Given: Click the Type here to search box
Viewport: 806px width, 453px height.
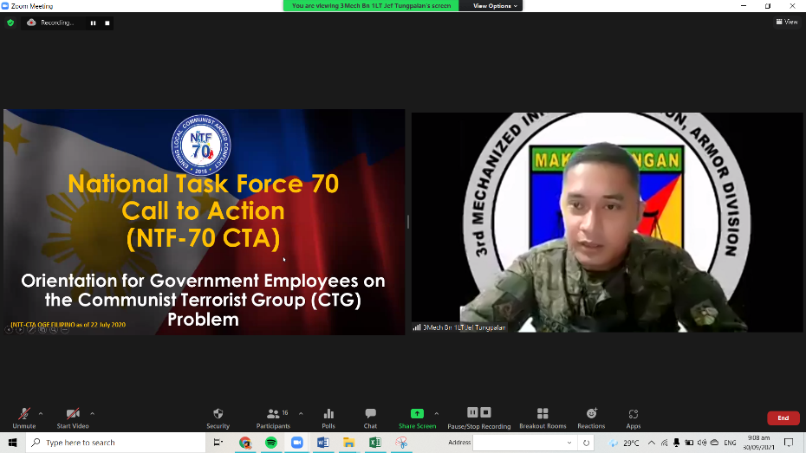Looking at the screenshot, I should pyautogui.click(x=115, y=443).
